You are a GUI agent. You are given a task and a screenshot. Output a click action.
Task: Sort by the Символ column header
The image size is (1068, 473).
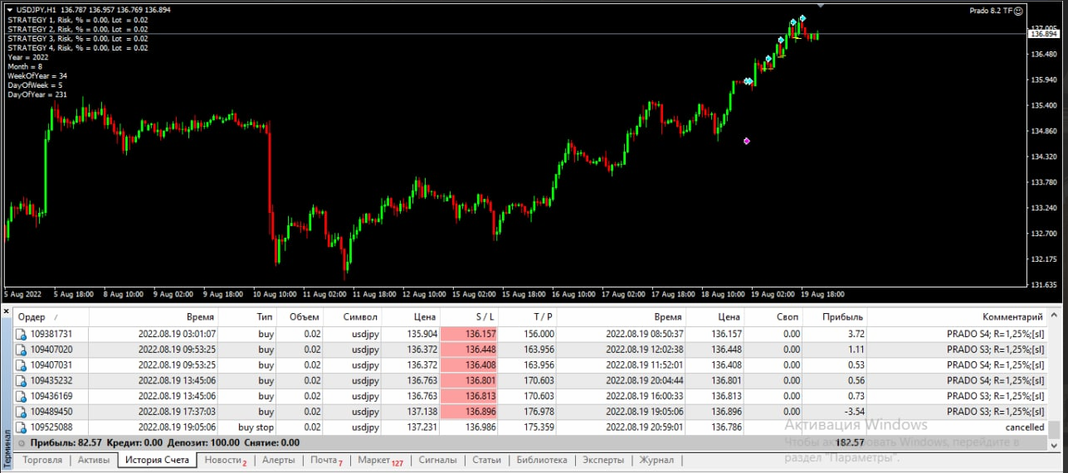point(353,317)
